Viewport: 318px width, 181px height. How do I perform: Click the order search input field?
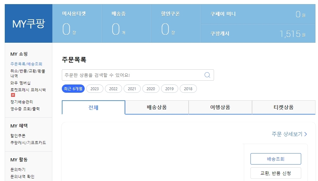pos(138,75)
